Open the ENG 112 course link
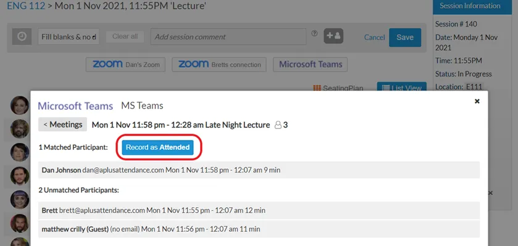The width and height of the screenshot is (518, 246). tap(26, 6)
